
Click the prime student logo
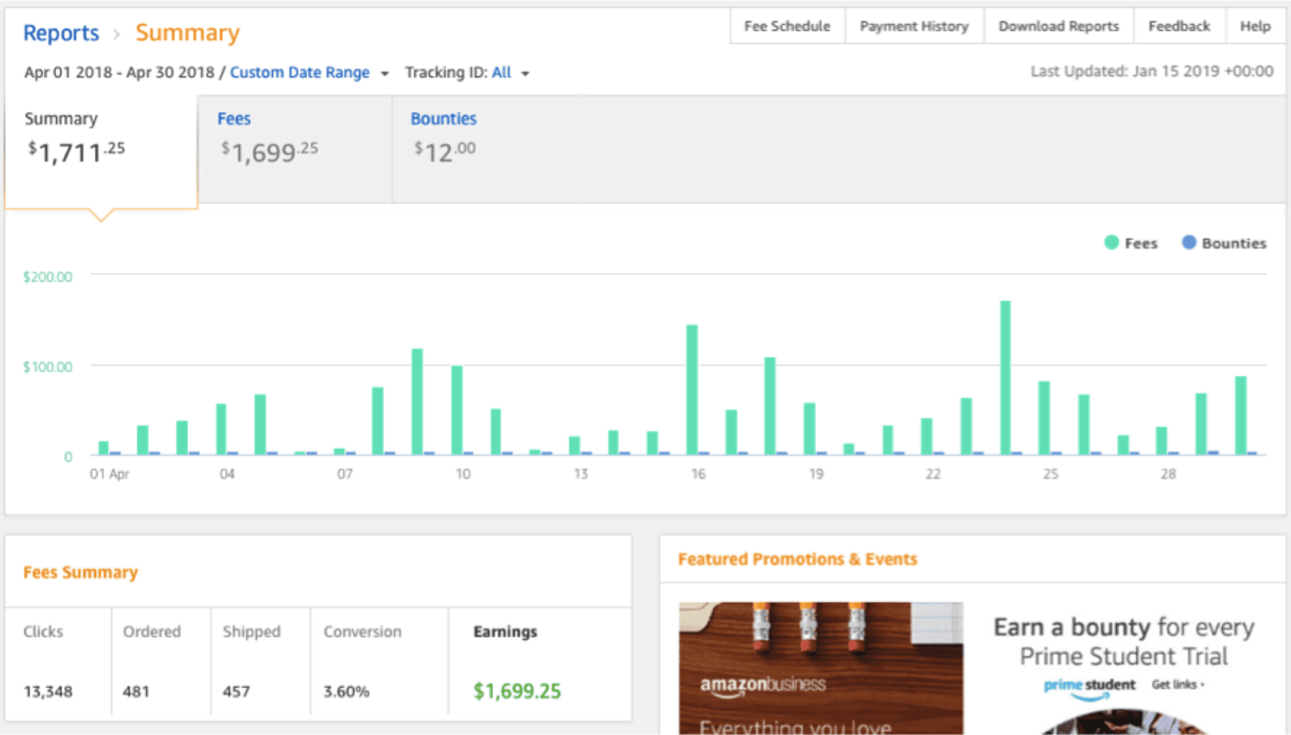1090,687
